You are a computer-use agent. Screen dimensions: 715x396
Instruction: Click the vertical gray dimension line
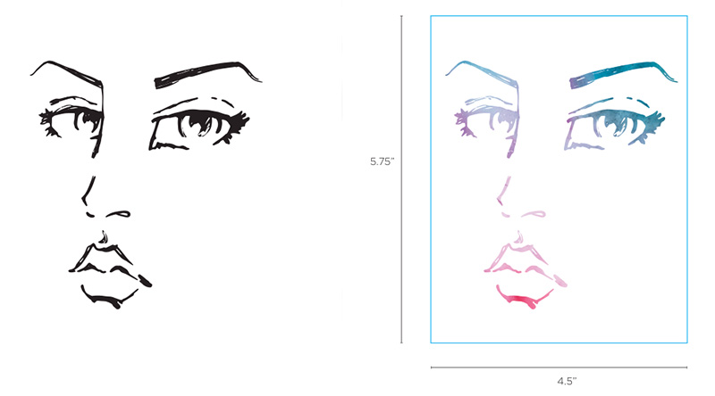[x=401, y=179]
